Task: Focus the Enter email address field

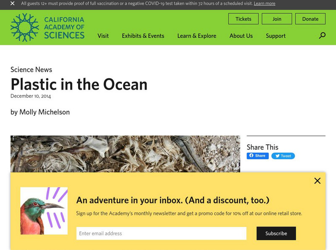Action: tap(161, 234)
